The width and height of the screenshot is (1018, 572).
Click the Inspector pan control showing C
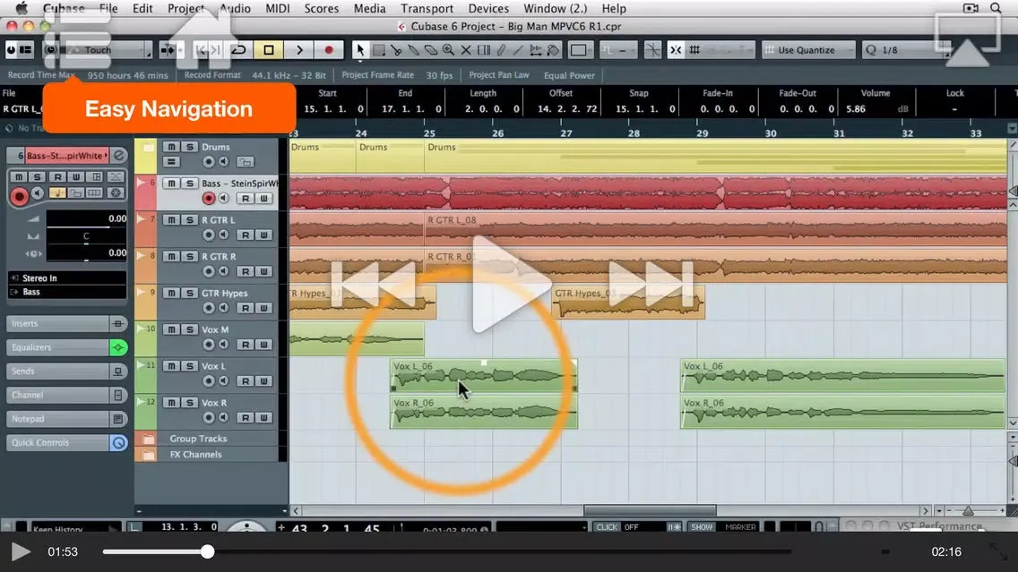point(86,236)
